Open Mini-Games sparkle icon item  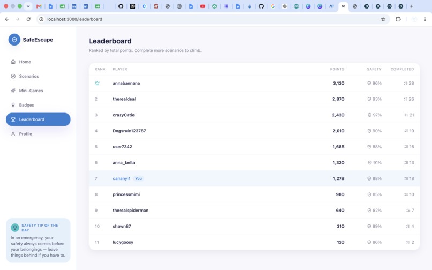pyautogui.click(x=13, y=91)
